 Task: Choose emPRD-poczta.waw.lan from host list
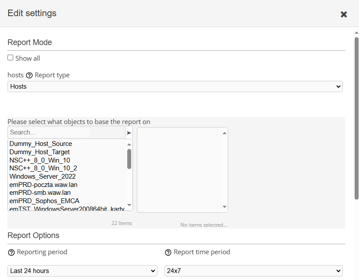pos(43,185)
